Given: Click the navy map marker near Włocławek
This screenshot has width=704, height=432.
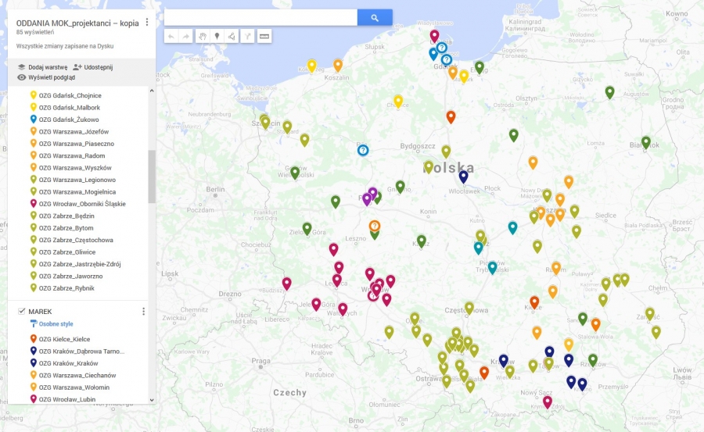Looking at the screenshot, I should 463,177.
